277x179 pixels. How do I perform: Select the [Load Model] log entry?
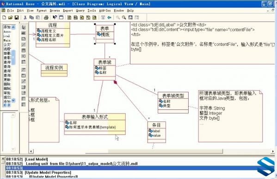point(36,159)
